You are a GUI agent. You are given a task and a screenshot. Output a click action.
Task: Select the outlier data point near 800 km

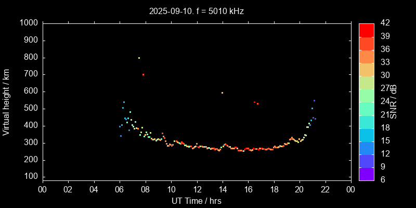pos(139,58)
